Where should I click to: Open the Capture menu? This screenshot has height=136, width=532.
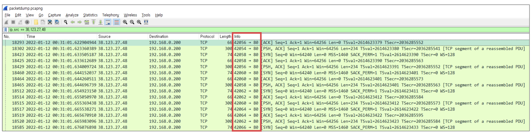54,15
